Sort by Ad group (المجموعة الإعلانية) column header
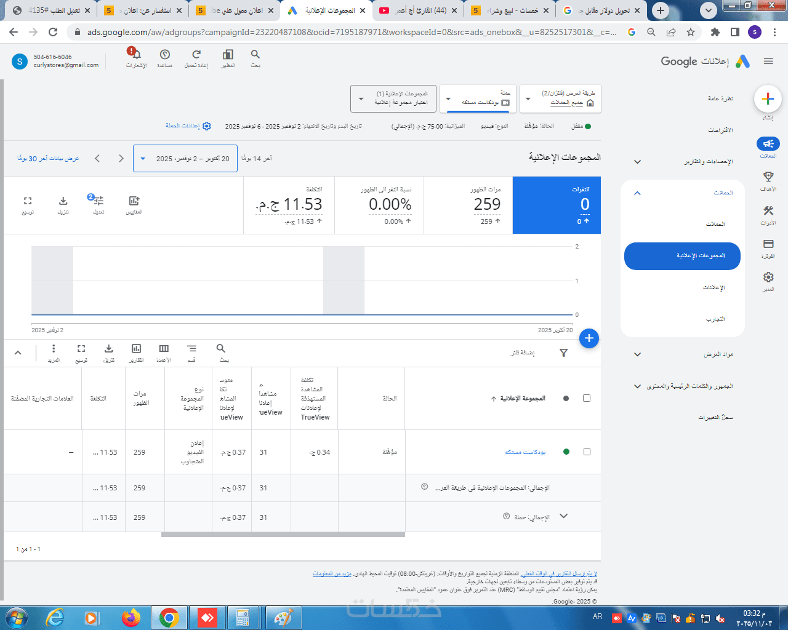 (x=523, y=399)
